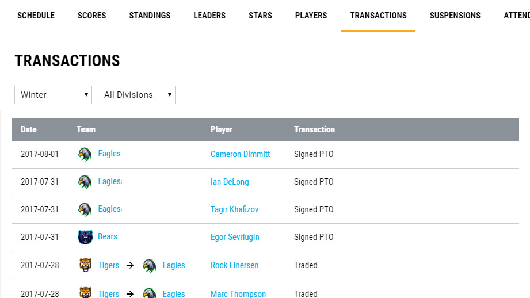The height and width of the screenshot is (298, 530).
Task: Click Eagles logo in Marc Thompson trade
Action: (150, 293)
